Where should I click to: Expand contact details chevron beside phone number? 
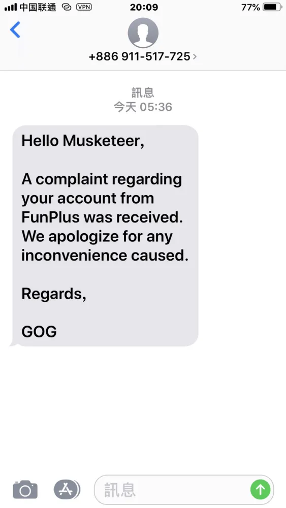point(195,57)
